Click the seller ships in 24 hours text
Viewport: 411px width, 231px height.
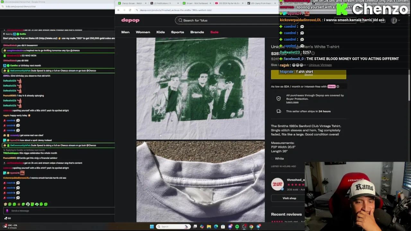tap(308, 111)
